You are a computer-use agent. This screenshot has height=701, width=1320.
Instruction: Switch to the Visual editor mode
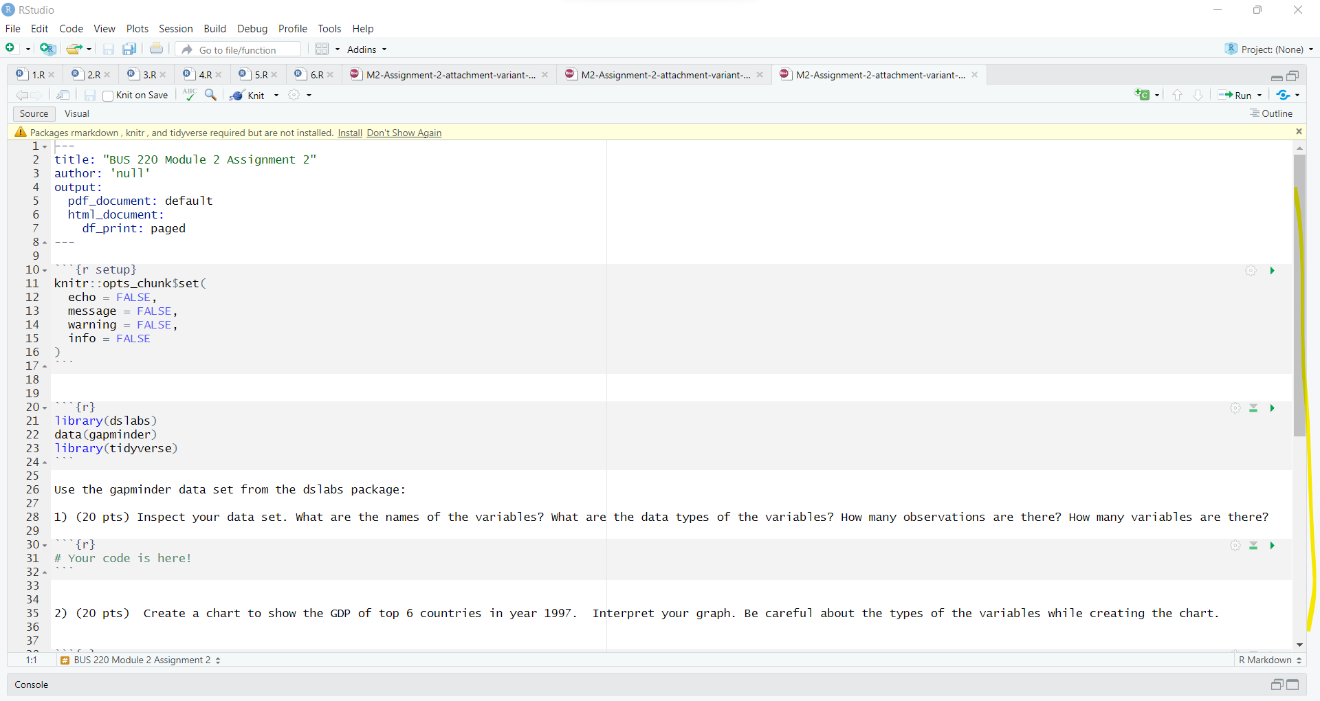click(76, 113)
